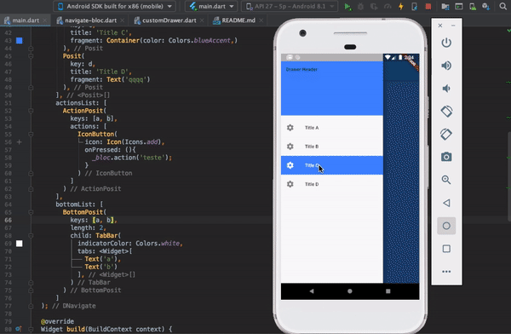
Task: Click the Run with Coverage icon
Action: coord(374,7)
